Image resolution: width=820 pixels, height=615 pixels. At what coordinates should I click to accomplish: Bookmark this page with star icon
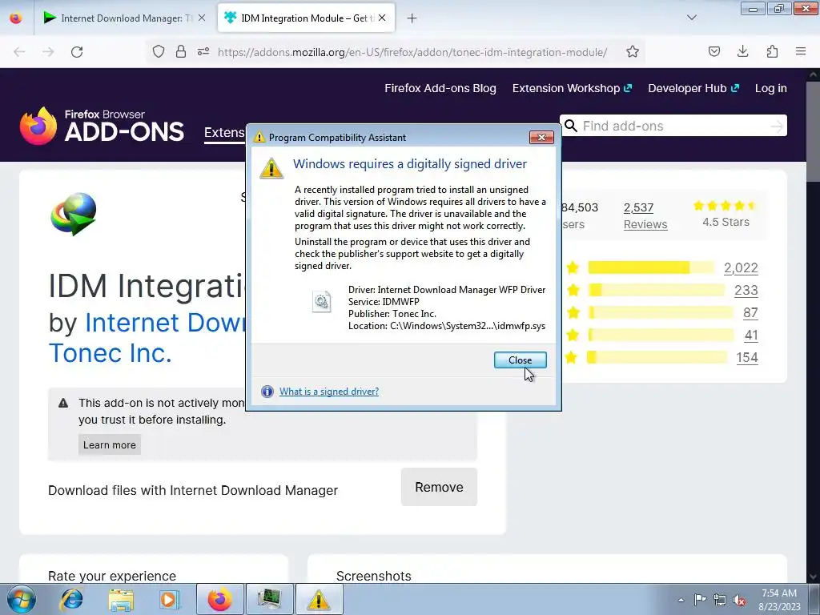(x=633, y=51)
